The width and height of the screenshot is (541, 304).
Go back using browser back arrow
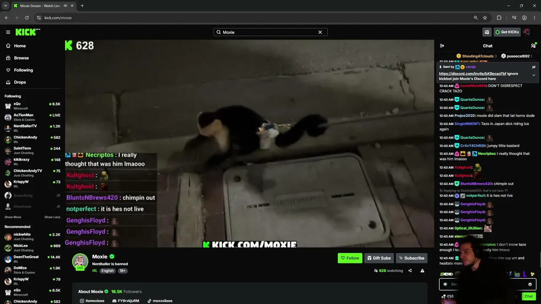(x=6, y=18)
